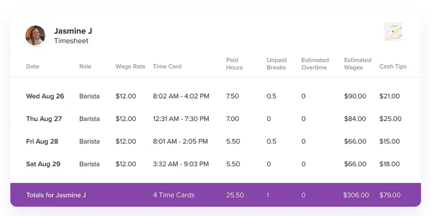Click the Estimated Wages column header
Screen dimensions: 431x216
pyautogui.click(x=357, y=63)
